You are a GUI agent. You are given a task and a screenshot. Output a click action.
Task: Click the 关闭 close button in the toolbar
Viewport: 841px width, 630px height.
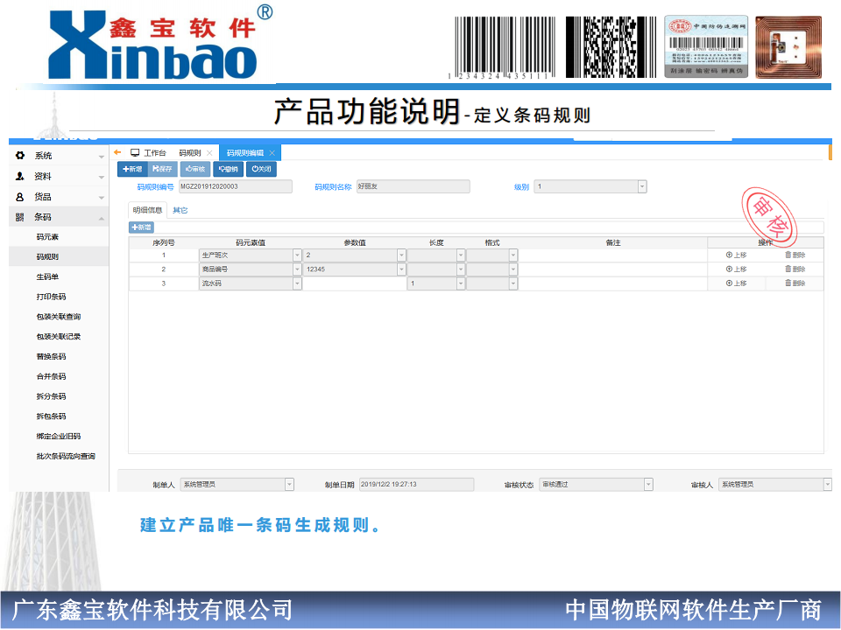click(261, 169)
